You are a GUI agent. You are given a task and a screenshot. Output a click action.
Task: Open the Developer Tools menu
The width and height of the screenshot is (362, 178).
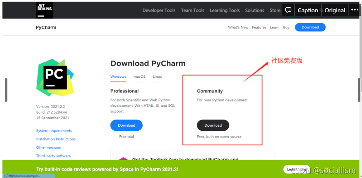159,10
